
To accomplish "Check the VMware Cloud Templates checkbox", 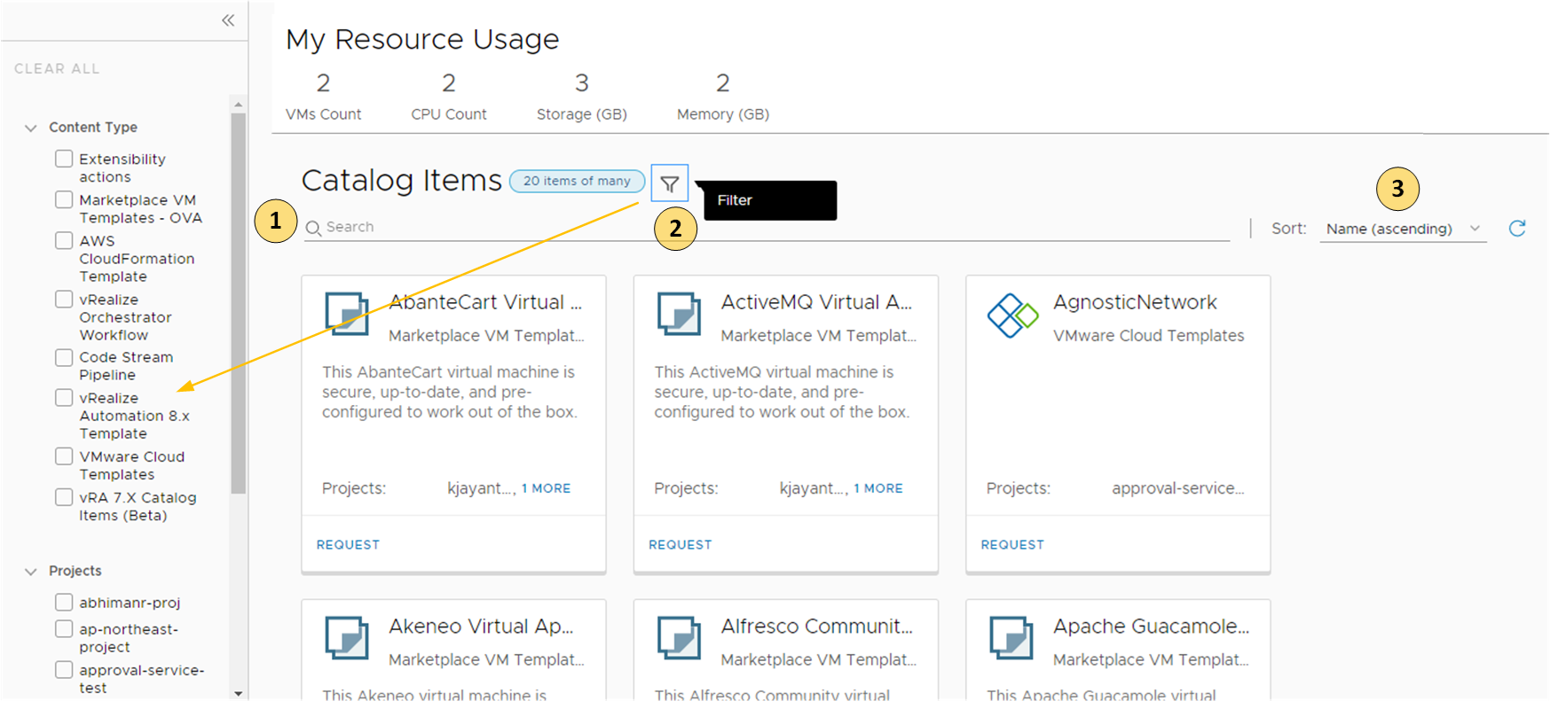I will click(64, 456).
